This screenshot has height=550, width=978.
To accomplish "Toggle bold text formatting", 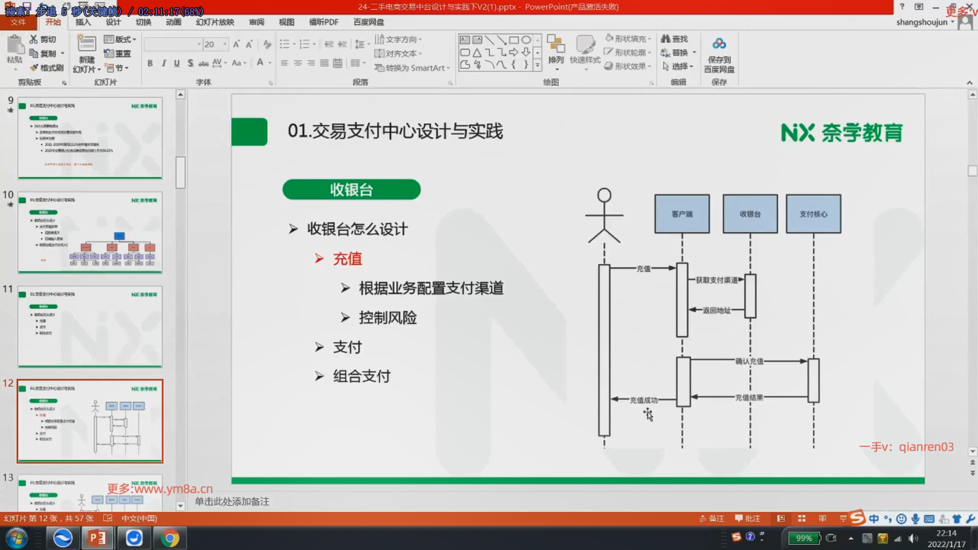I will tap(150, 63).
